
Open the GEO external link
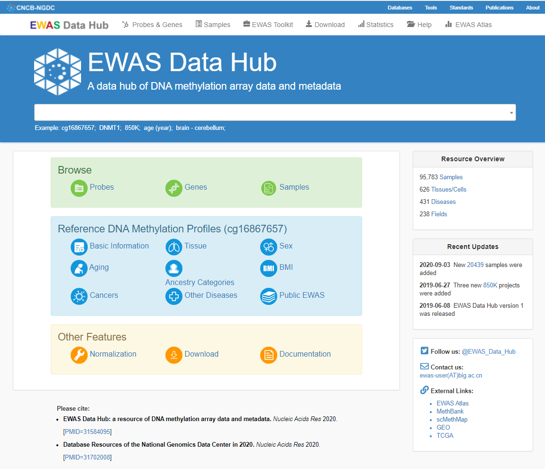(x=443, y=427)
